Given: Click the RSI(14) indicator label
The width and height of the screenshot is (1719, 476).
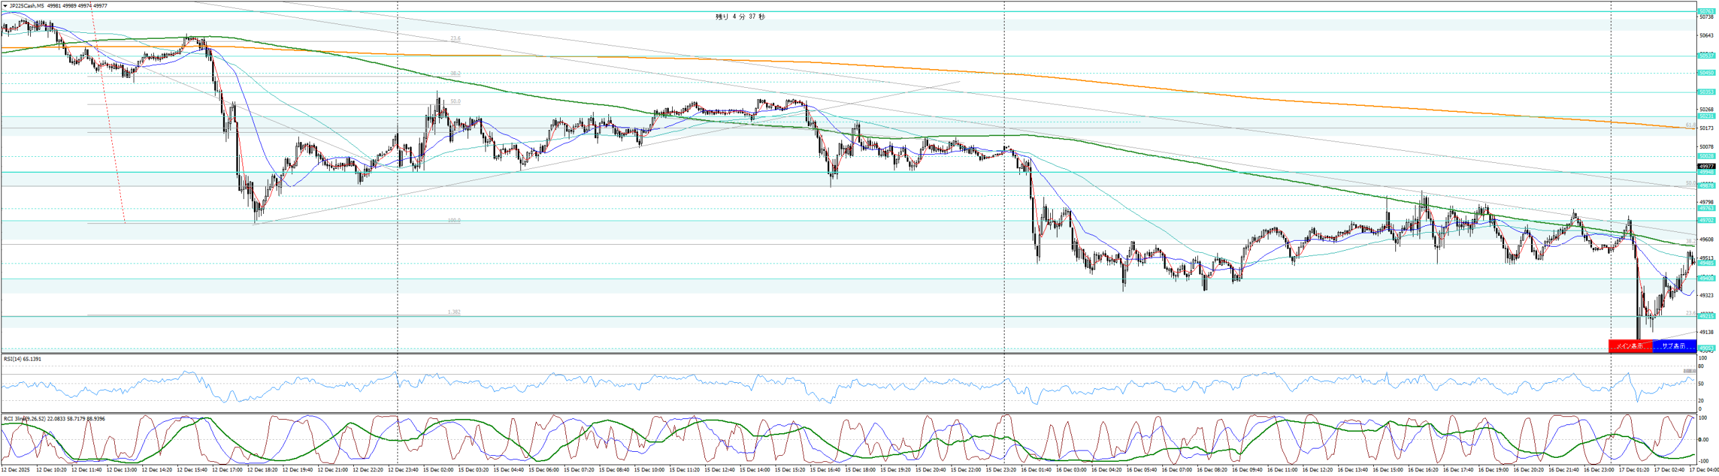Looking at the screenshot, I should click(x=22, y=359).
